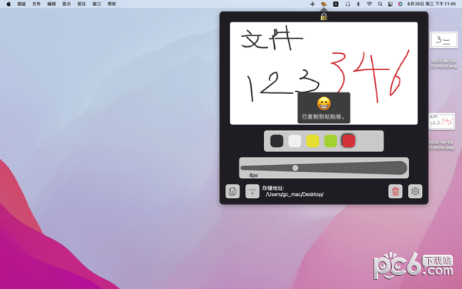Open settings with the gear icon
This screenshot has width=462, height=289.
415,191
